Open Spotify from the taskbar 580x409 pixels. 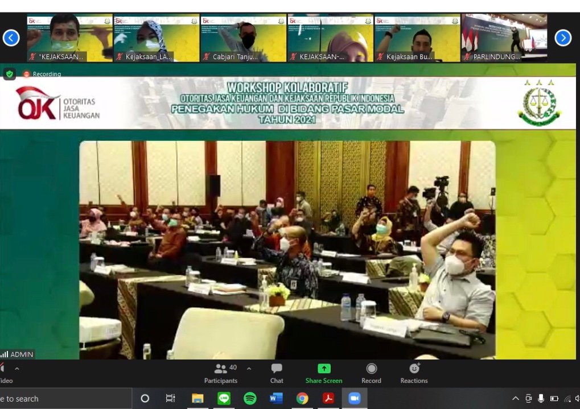click(x=250, y=398)
